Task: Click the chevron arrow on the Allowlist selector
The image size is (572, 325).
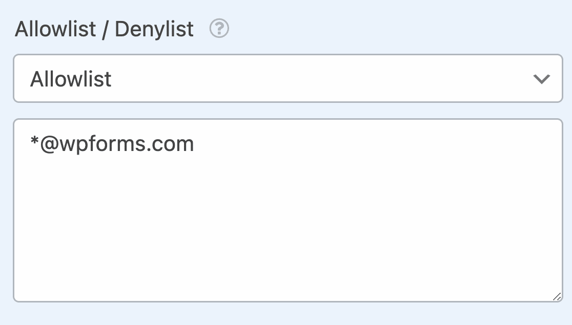Action: (x=543, y=78)
